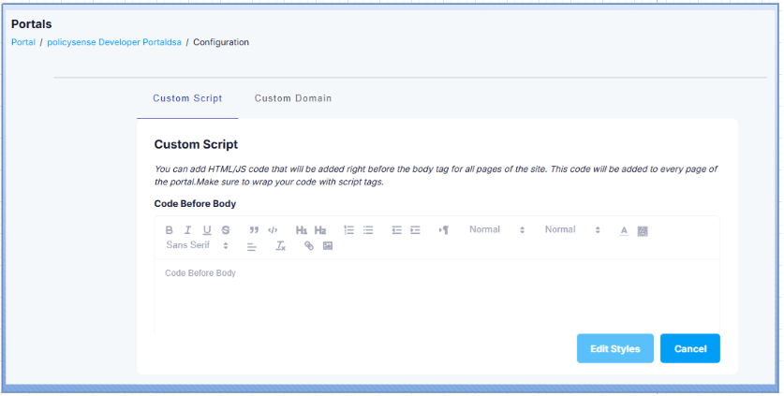The height and width of the screenshot is (396, 784).
Task: Open the text color picker
Action: [624, 230]
